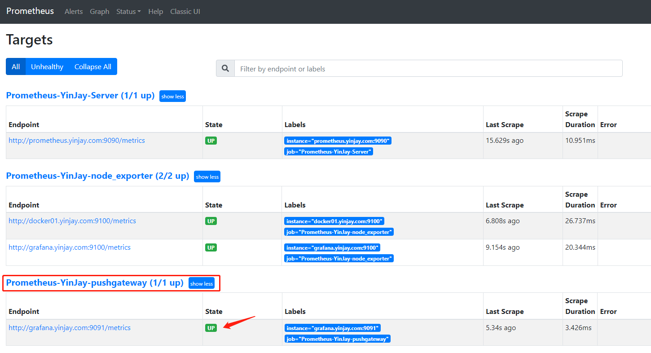The width and height of the screenshot is (651, 353).
Task: Open Prometheus-YinJay-pushgateway (1/1 up) heading link
Action: coord(95,282)
